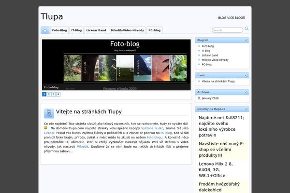Collapse the Novinky na tlupě.cz widget
The width and height of the screenshot is (290, 193).
pos(246,110)
